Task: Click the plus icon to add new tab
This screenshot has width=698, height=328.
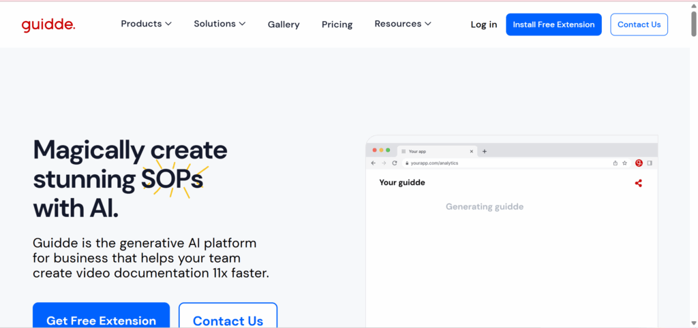Action: coord(485,151)
